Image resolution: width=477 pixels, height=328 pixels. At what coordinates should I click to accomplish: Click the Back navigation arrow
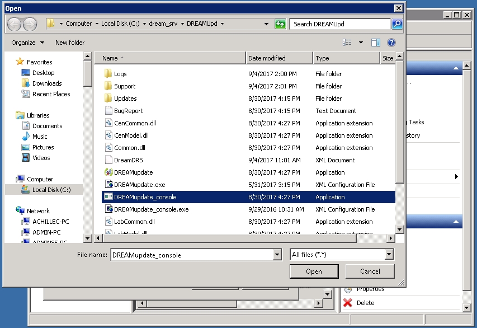pyautogui.click(x=14, y=24)
